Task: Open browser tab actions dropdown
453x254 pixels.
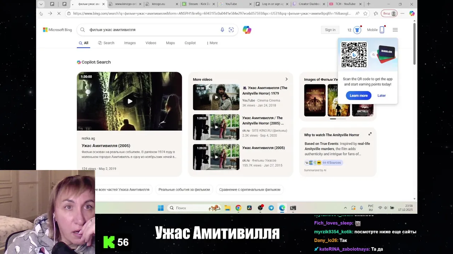Action: tap(41, 4)
